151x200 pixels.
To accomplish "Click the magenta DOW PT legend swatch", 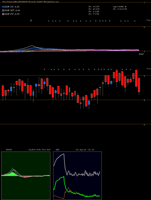I will [x=3, y=14].
